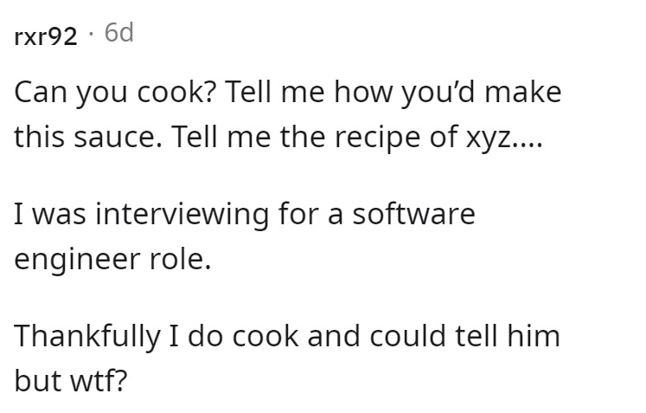This screenshot has height=413, width=646.
Task: Click the phrase 'Tell me how'
Action: 310,92
